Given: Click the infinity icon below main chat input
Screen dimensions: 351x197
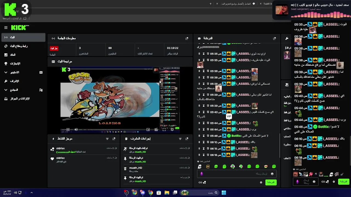Looking at the screenshot, I should [x=200, y=182].
